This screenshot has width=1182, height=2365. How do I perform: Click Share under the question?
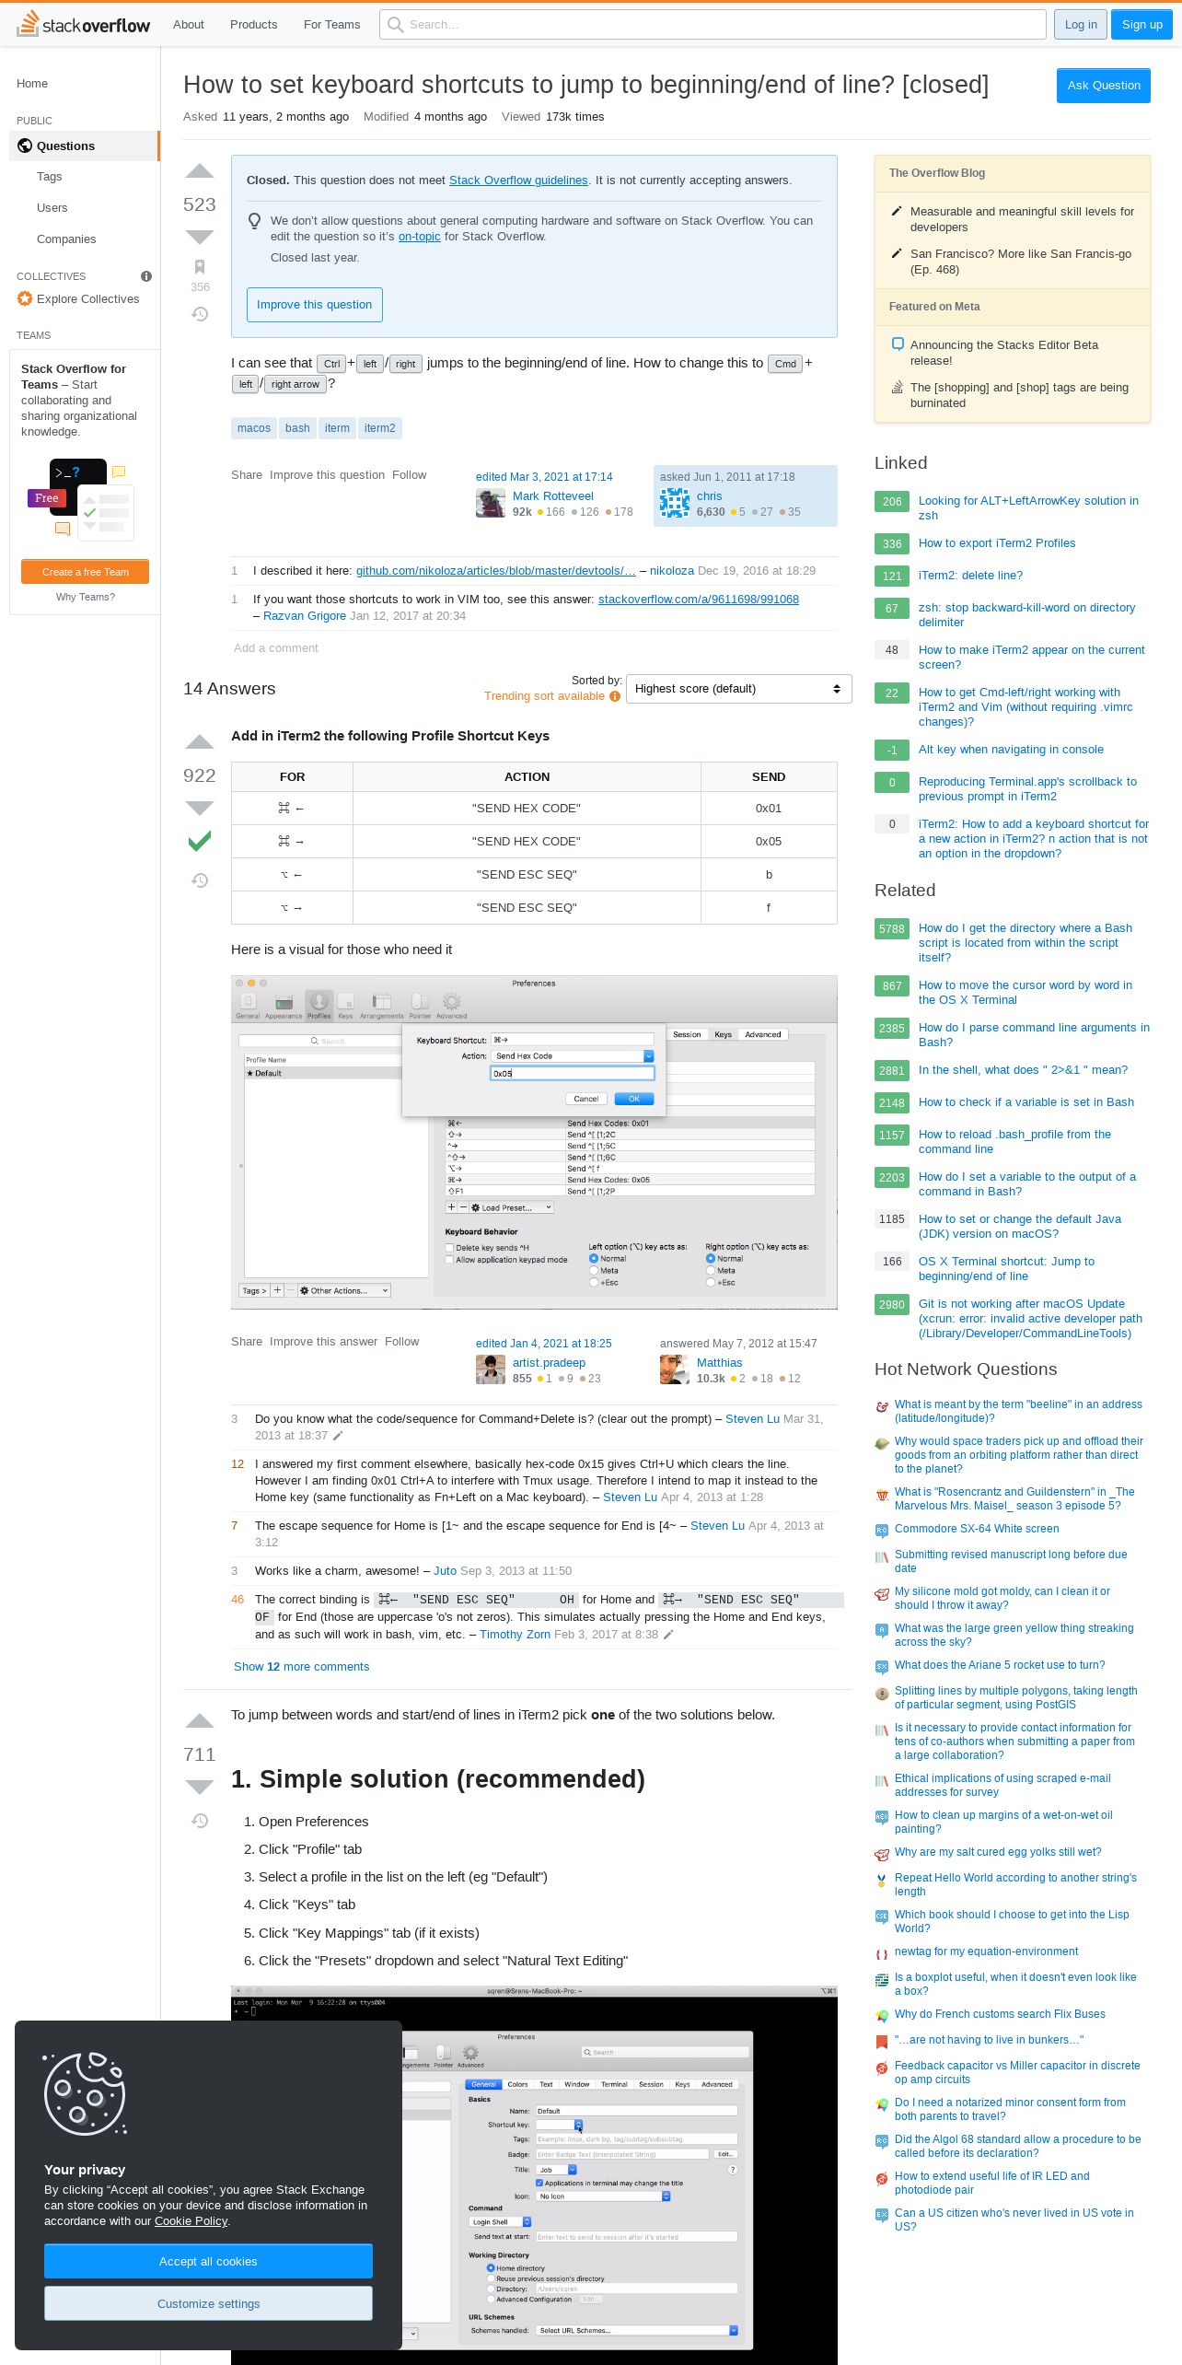click(x=247, y=475)
